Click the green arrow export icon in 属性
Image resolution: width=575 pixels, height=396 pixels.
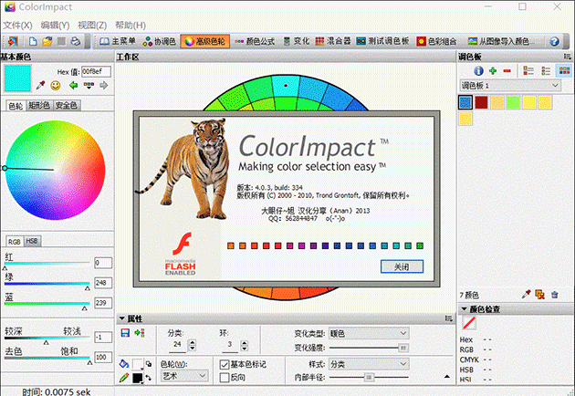tap(140, 332)
